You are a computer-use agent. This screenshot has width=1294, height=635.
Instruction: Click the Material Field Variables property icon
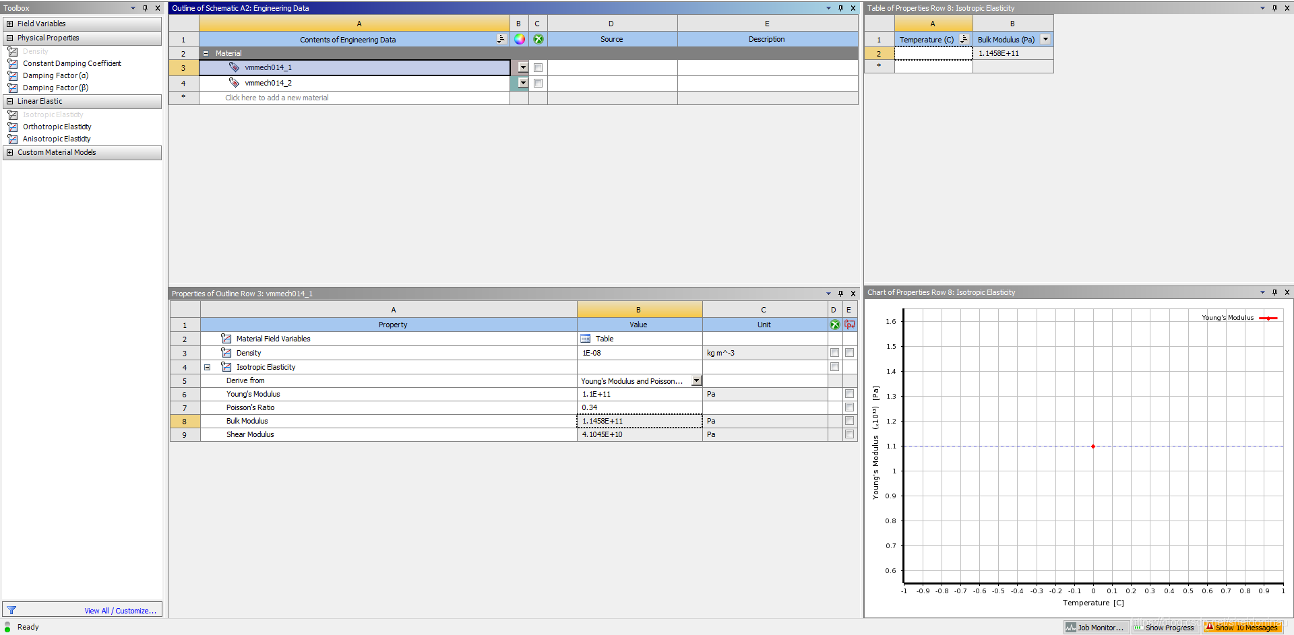click(226, 339)
